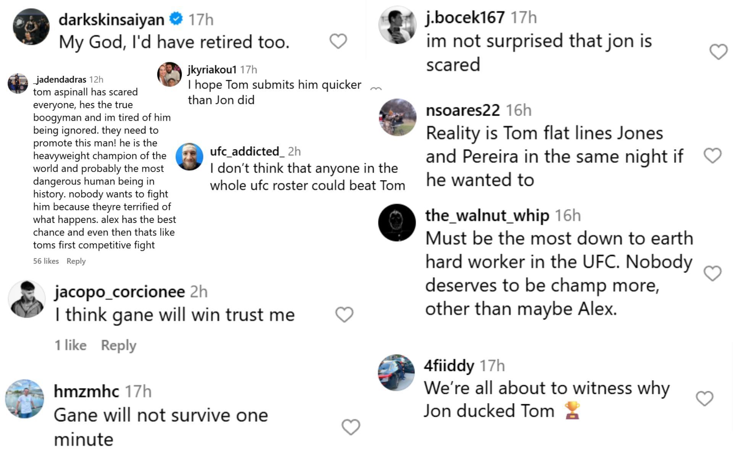This screenshot has width=733, height=458.
Task: Open darkskinsaiyan's profile picture
Action: point(31,27)
